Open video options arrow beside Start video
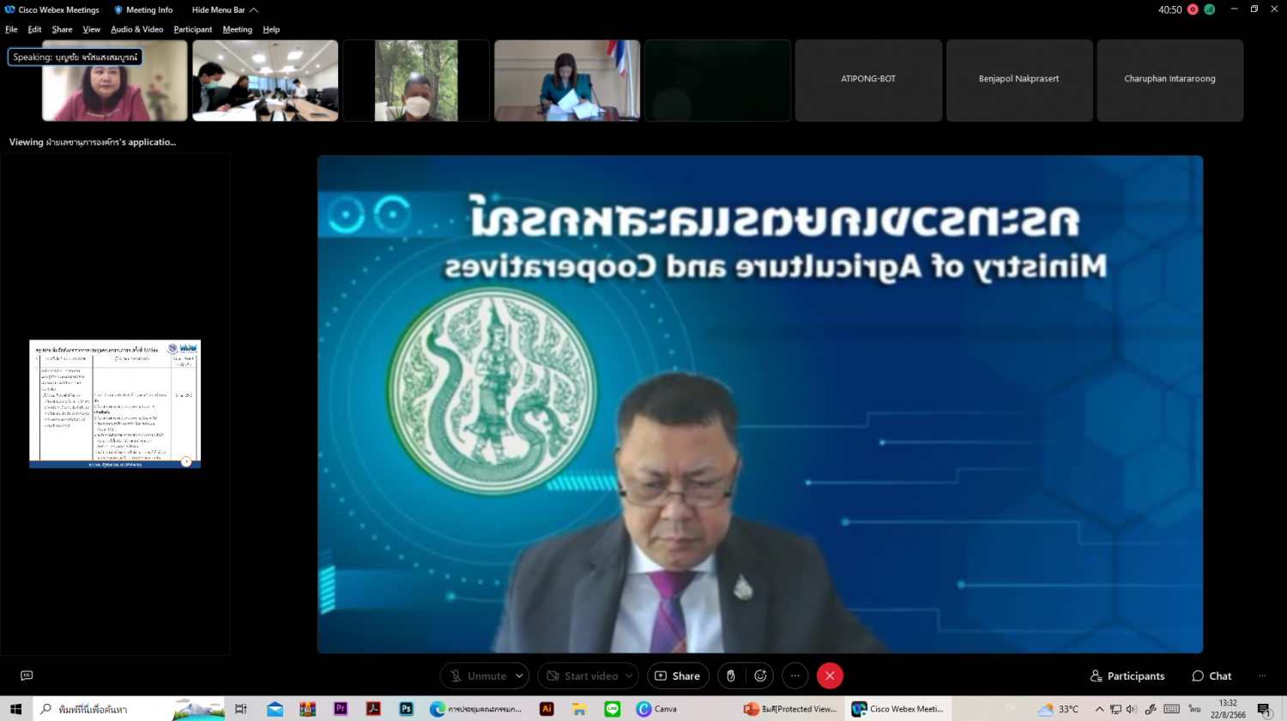This screenshot has height=721, width=1287. click(630, 676)
